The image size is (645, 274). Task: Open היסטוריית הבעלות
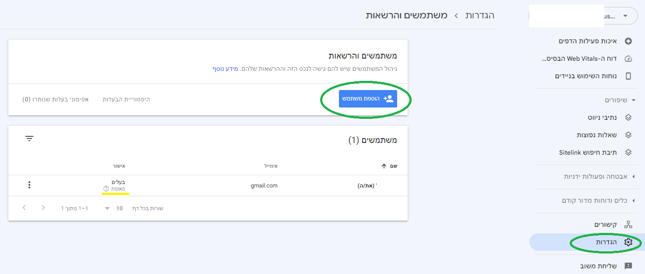click(x=127, y=100)
